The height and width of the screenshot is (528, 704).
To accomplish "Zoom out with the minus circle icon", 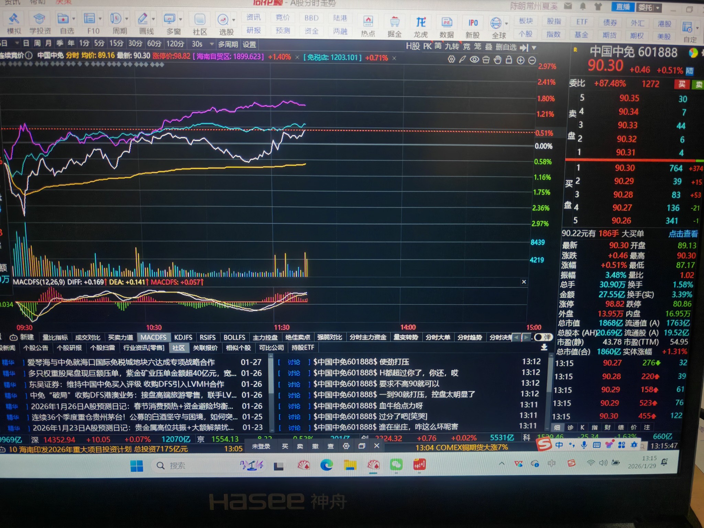I will pyautogui.click(x=532, y=61).
